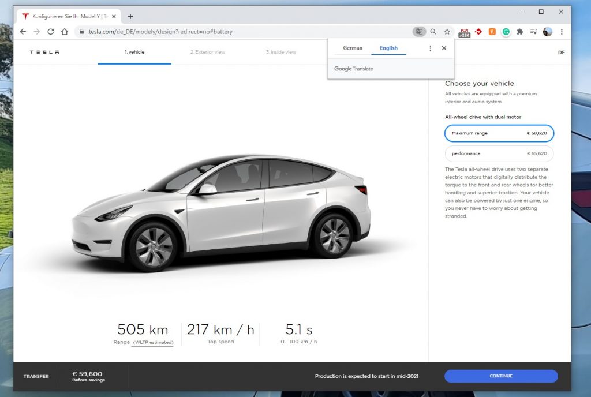Go back to the previous page
The width and height of the screenshot is (591, 397).
click(23, 32)
